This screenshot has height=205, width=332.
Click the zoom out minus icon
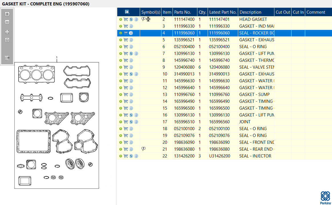(x=7, y=22)
